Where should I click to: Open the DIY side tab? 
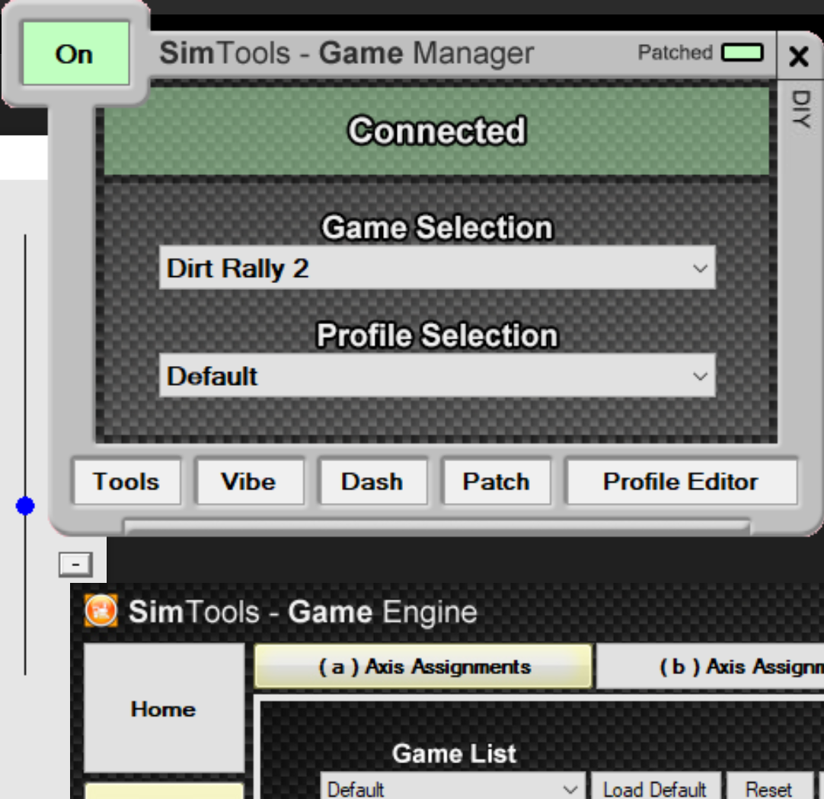point(801,109)
